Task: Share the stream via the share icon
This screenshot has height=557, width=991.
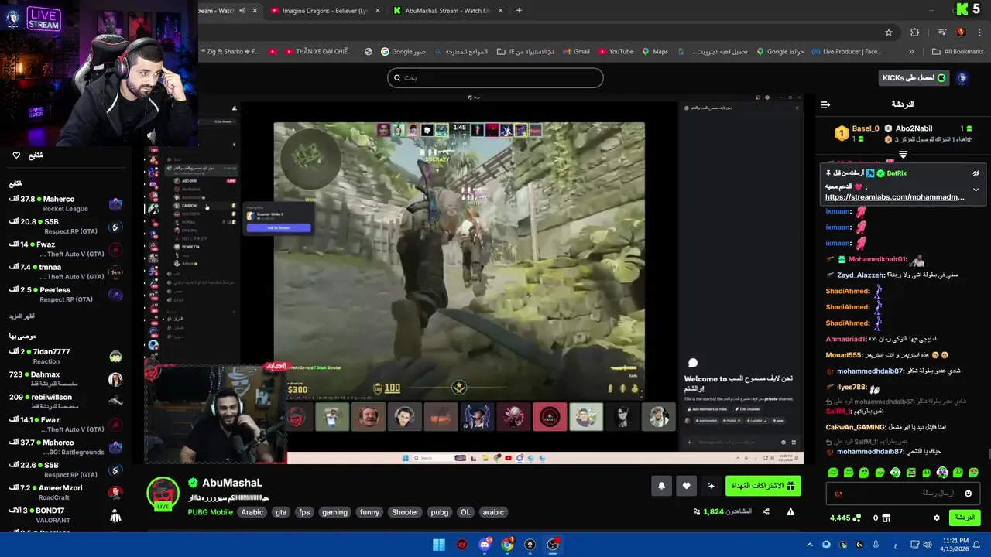Action: (766, 512)
